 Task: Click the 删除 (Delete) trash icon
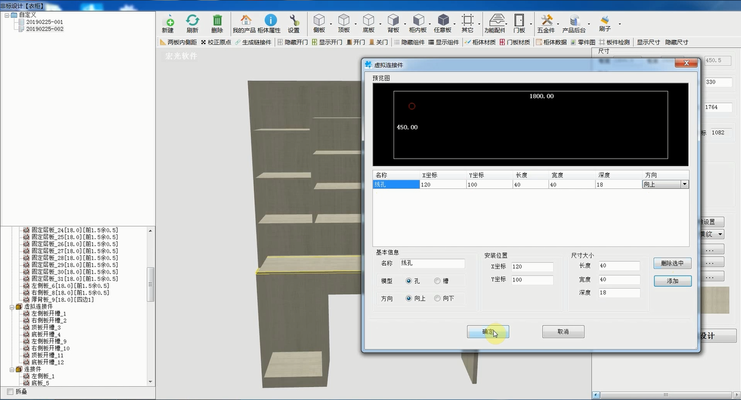[x=217, y=23]
